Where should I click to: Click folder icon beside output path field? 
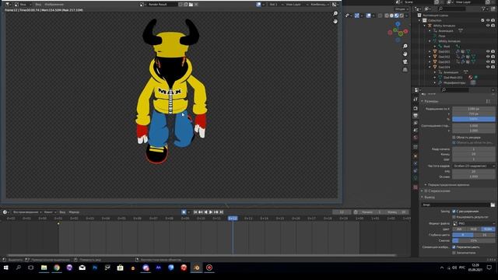[493, 205]
